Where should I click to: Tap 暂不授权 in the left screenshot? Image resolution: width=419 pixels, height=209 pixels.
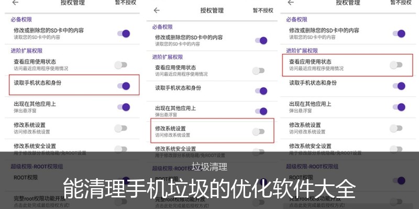[x=126, y=3]
